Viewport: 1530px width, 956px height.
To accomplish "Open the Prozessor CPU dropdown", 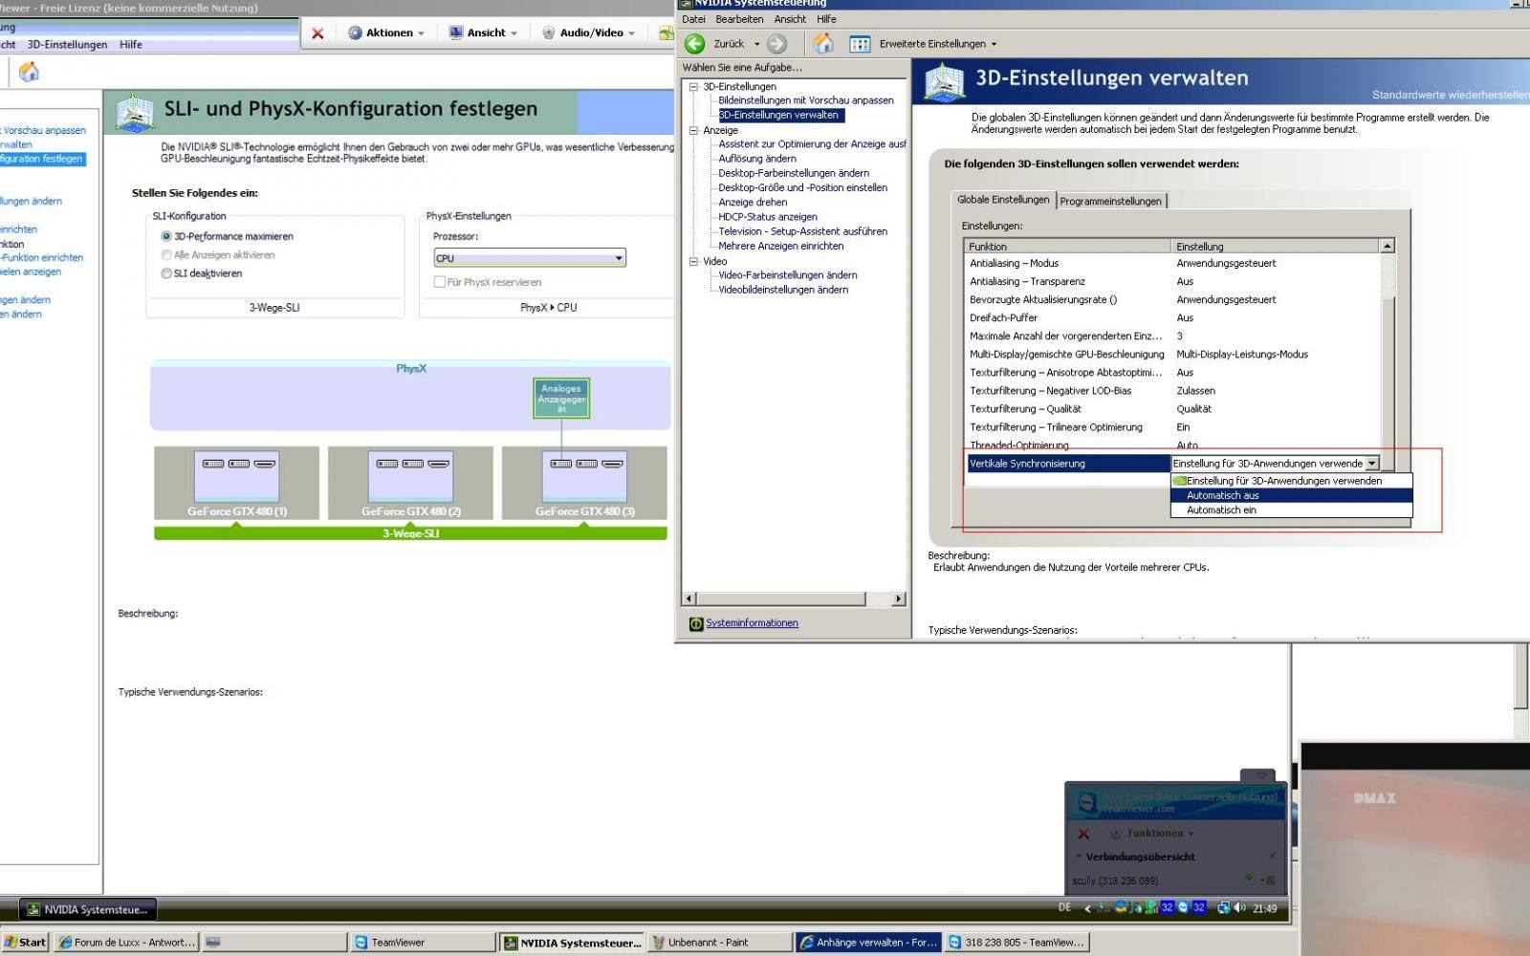I will tap(530, 258).
